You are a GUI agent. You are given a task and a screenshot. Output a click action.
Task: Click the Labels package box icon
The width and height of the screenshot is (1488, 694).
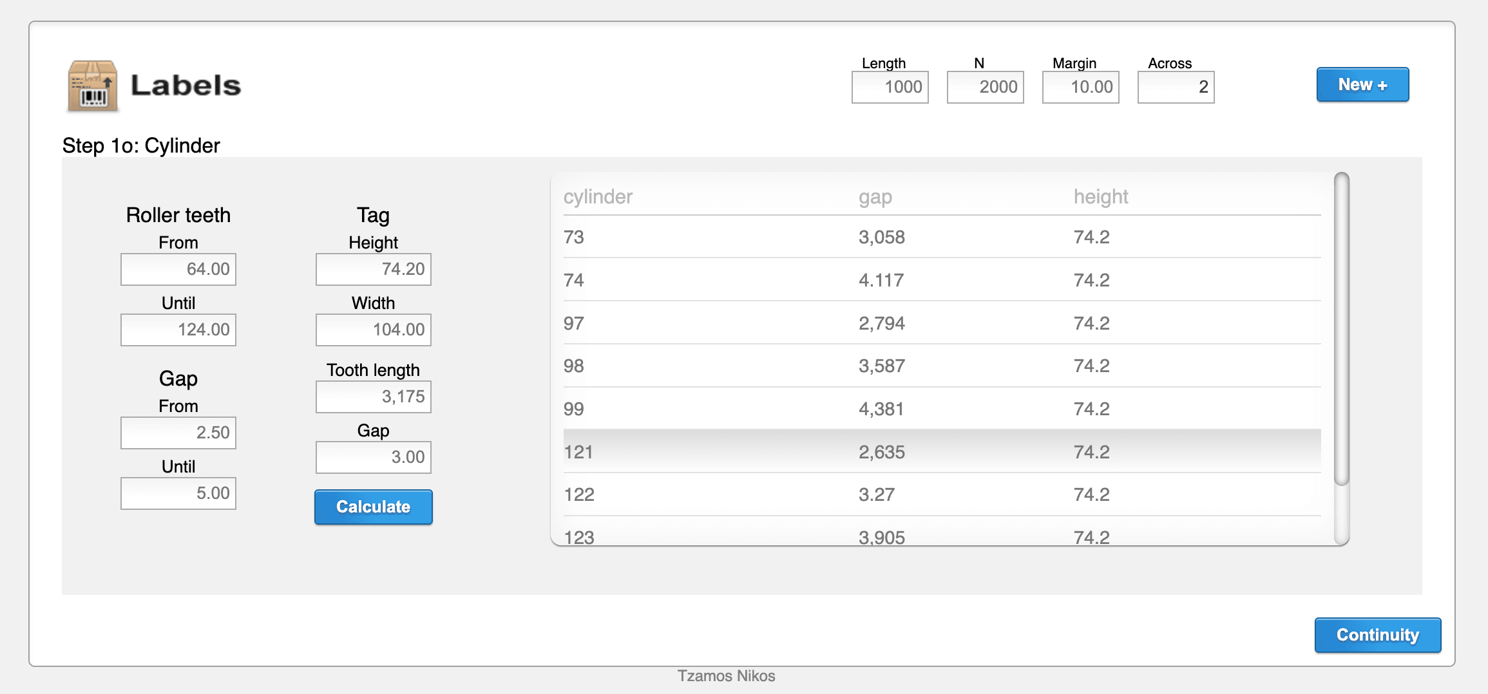[92, 86]
